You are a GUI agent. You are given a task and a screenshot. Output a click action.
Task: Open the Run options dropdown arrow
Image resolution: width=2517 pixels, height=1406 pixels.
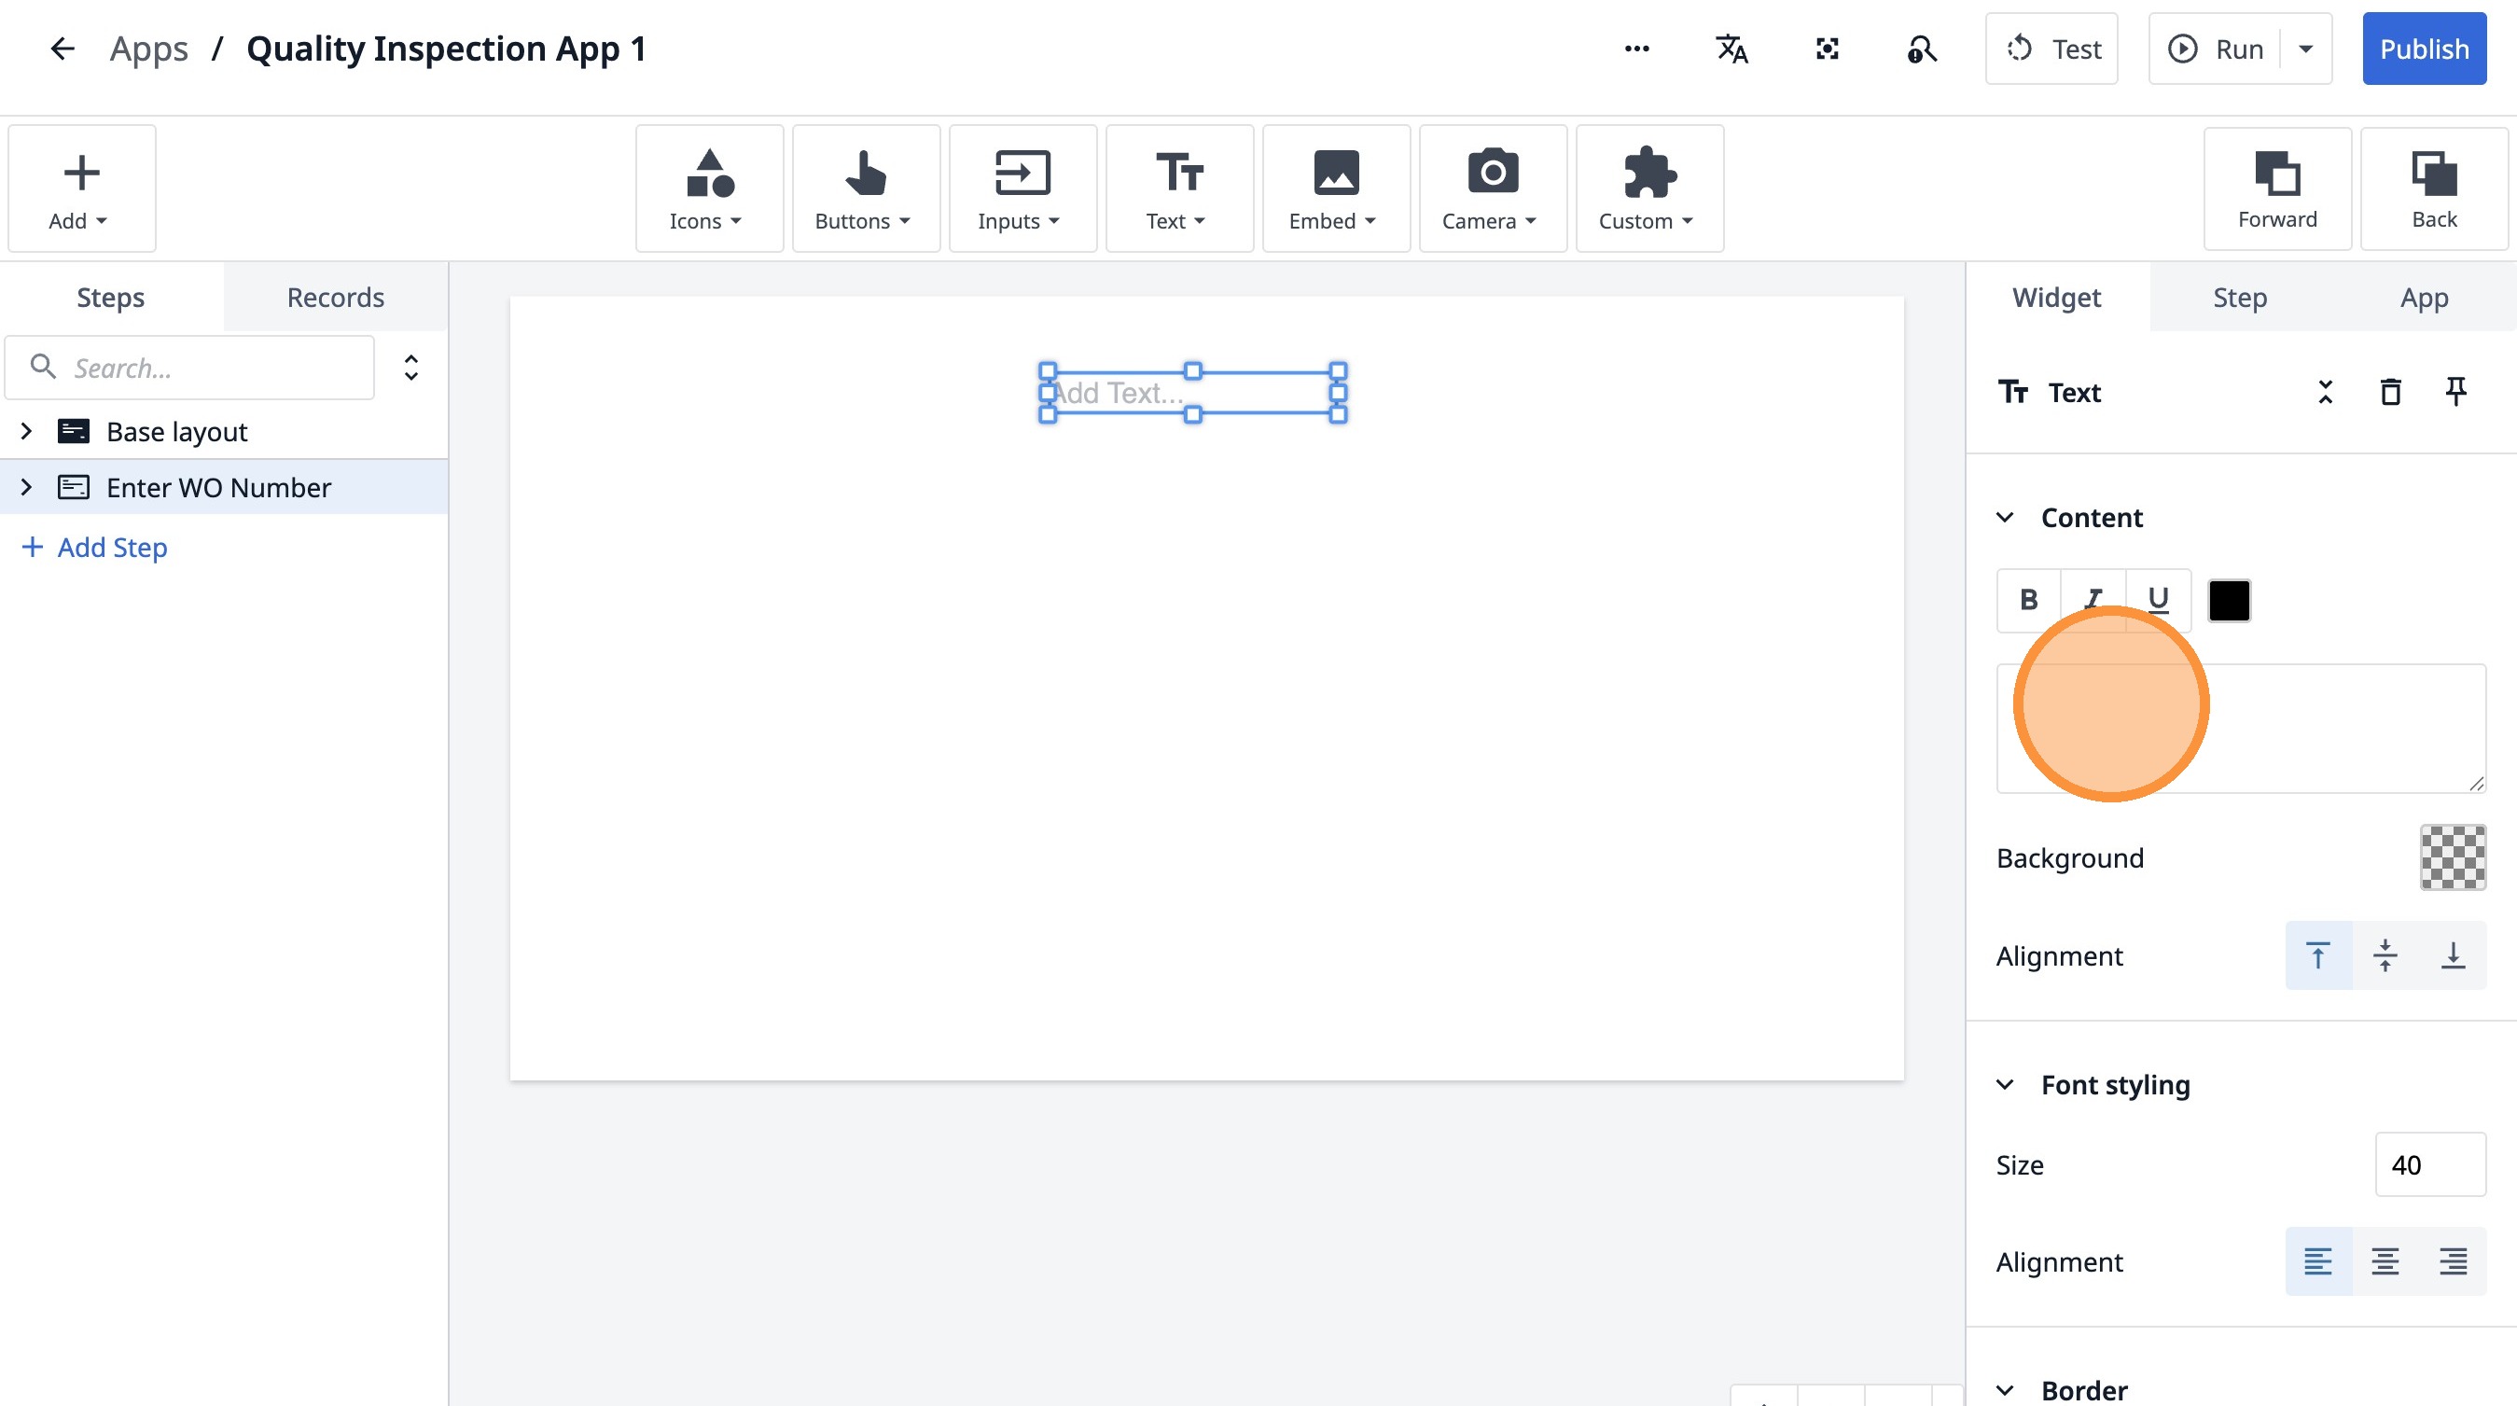tap(2306, 49)
